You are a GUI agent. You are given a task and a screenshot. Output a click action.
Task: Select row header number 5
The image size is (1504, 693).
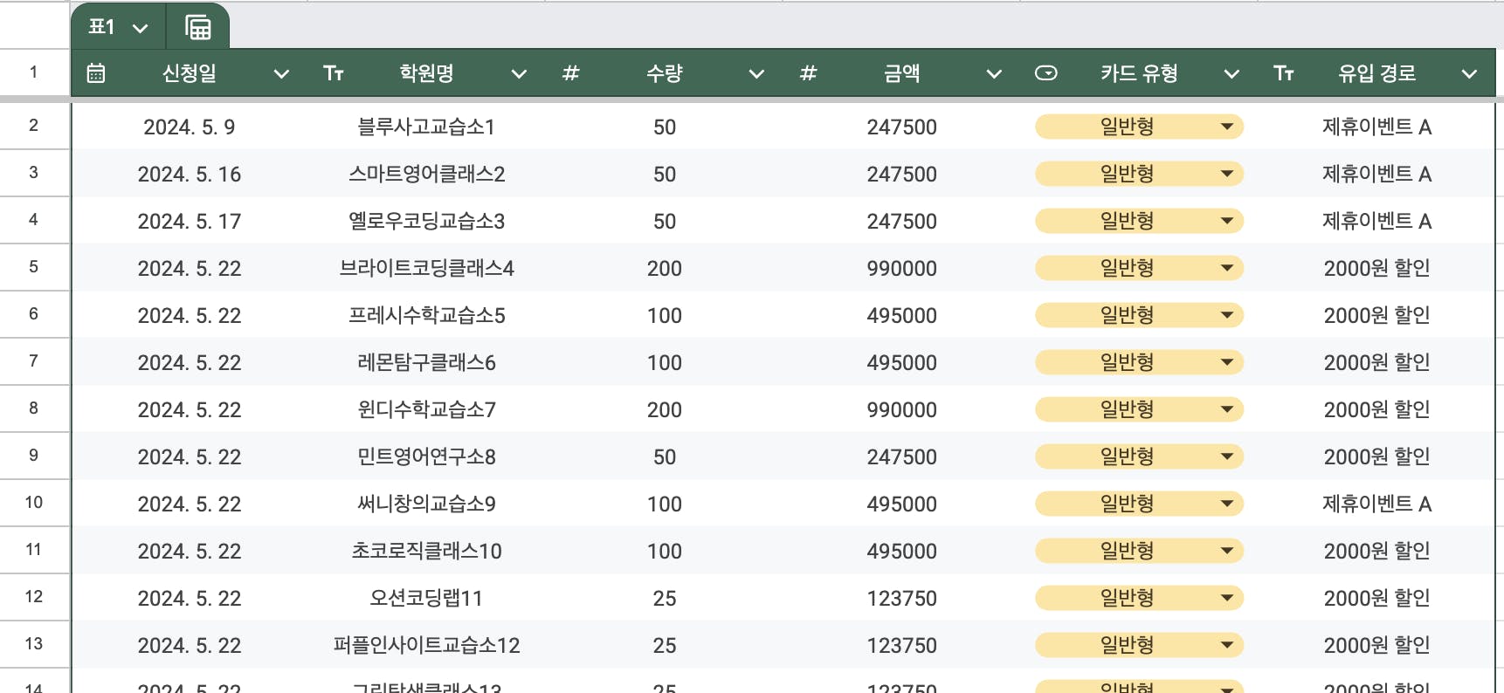tap(33, 267)
